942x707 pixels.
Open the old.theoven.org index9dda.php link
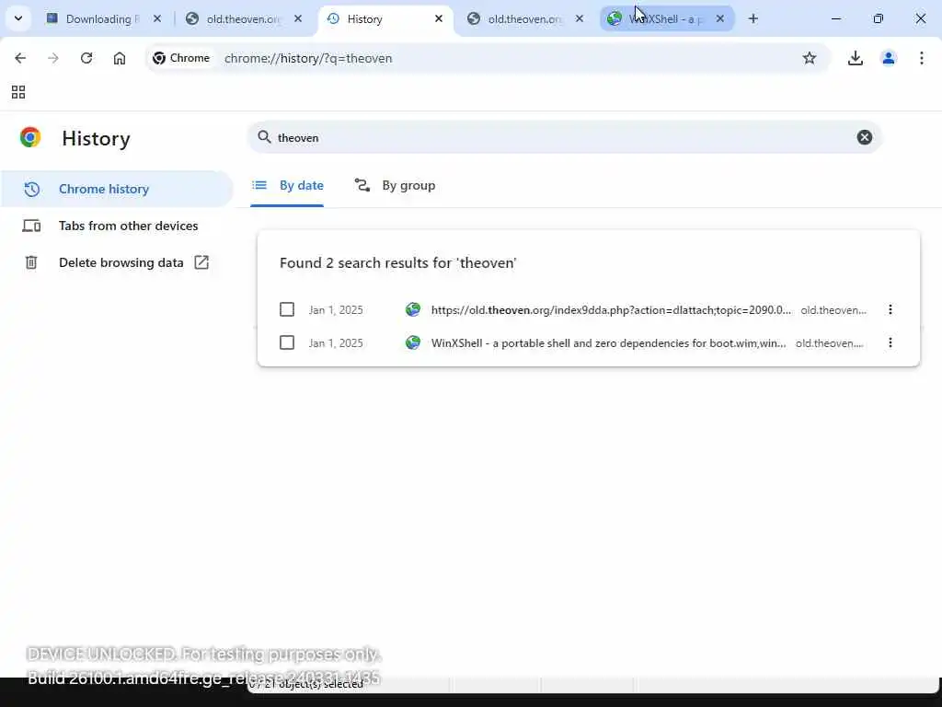pos(611,309)
